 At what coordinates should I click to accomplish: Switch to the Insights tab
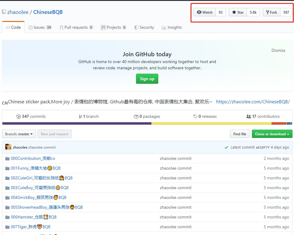172,27
